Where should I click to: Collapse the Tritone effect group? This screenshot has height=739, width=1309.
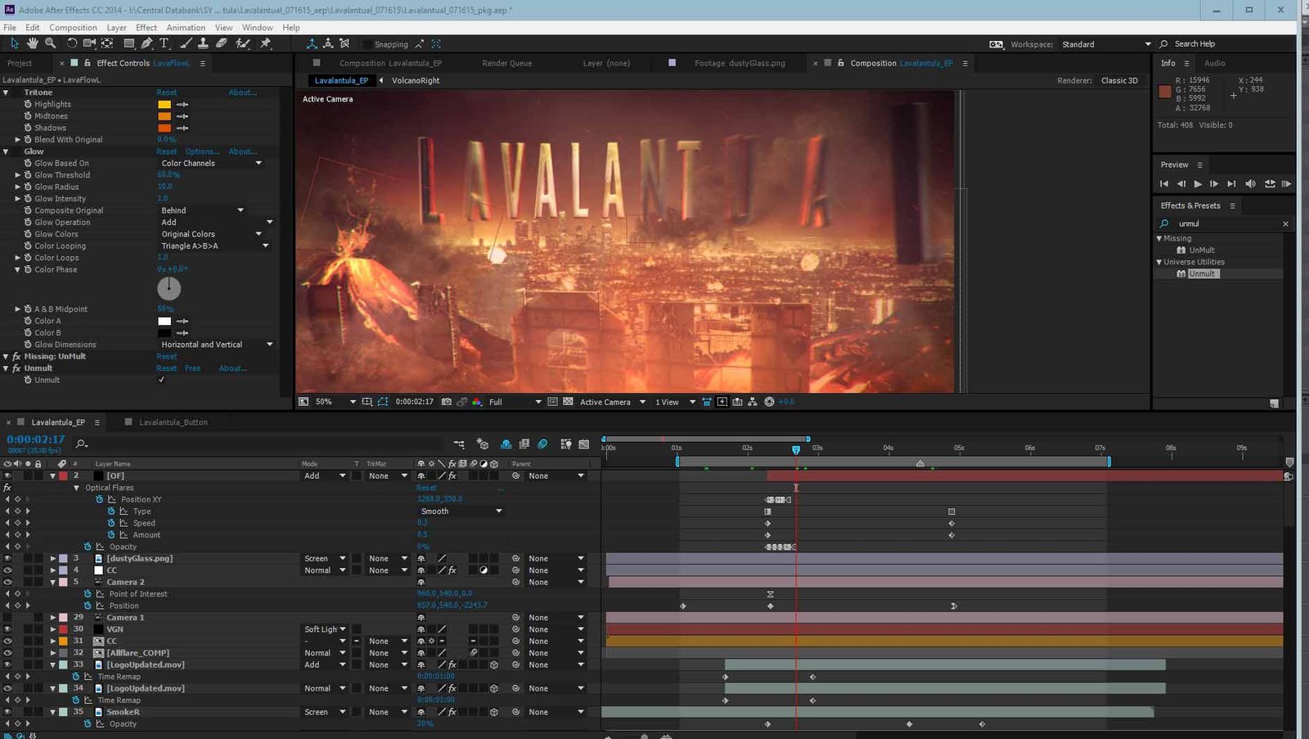click(7, 92)
